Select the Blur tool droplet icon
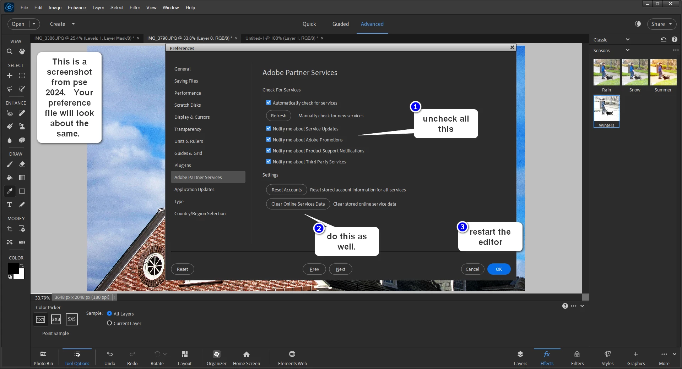This screenshot has height=369, width=682. [10, 140]
